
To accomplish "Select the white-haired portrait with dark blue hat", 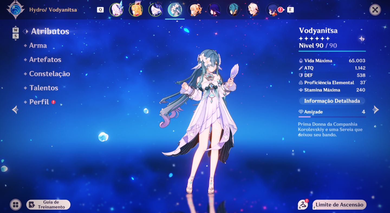I will pyautogui.click(x=155, y=10).
